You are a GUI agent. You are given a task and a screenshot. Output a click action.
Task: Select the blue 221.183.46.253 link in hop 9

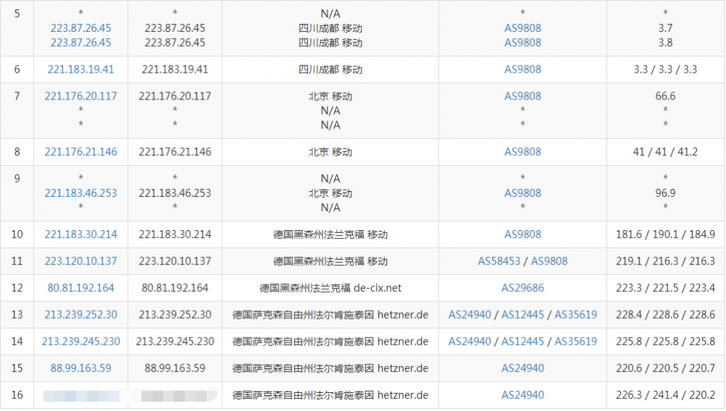[x=81, y=193]
